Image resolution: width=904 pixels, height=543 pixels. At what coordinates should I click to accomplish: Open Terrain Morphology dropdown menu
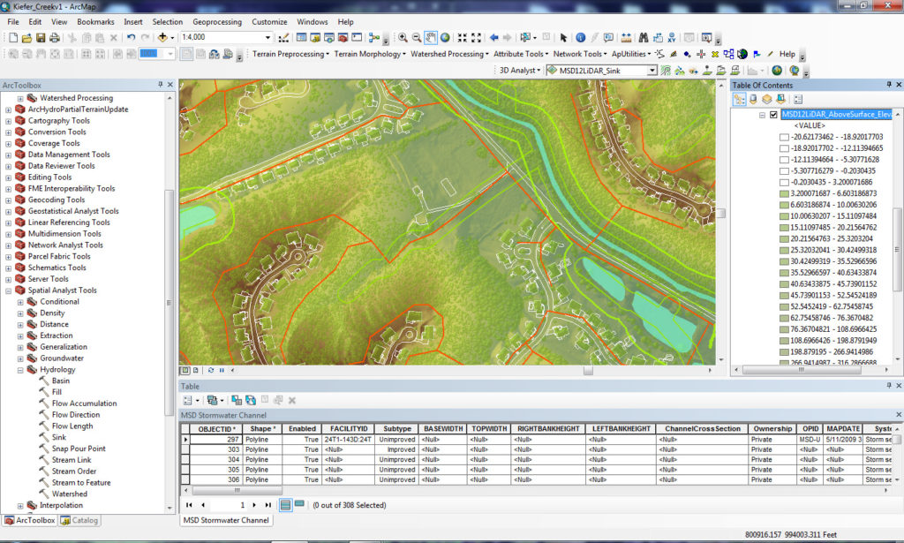pyautogui.click(x=370, y=54)
